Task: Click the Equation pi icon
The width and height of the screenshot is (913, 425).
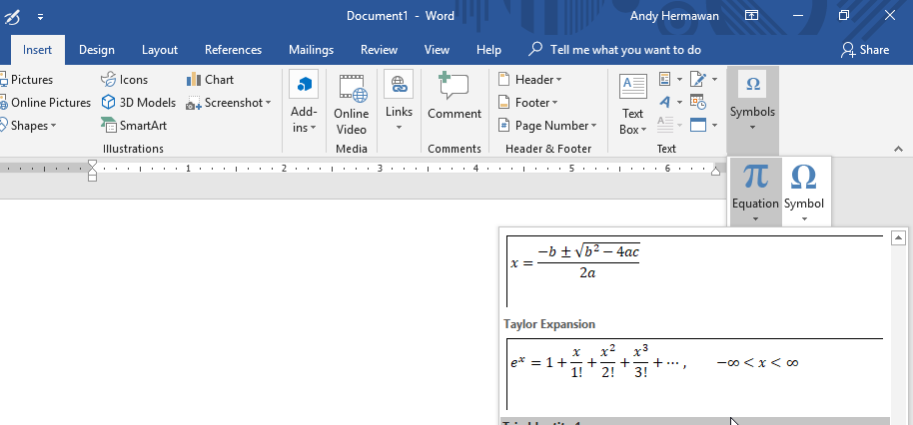Action: (x=755, y=177)
